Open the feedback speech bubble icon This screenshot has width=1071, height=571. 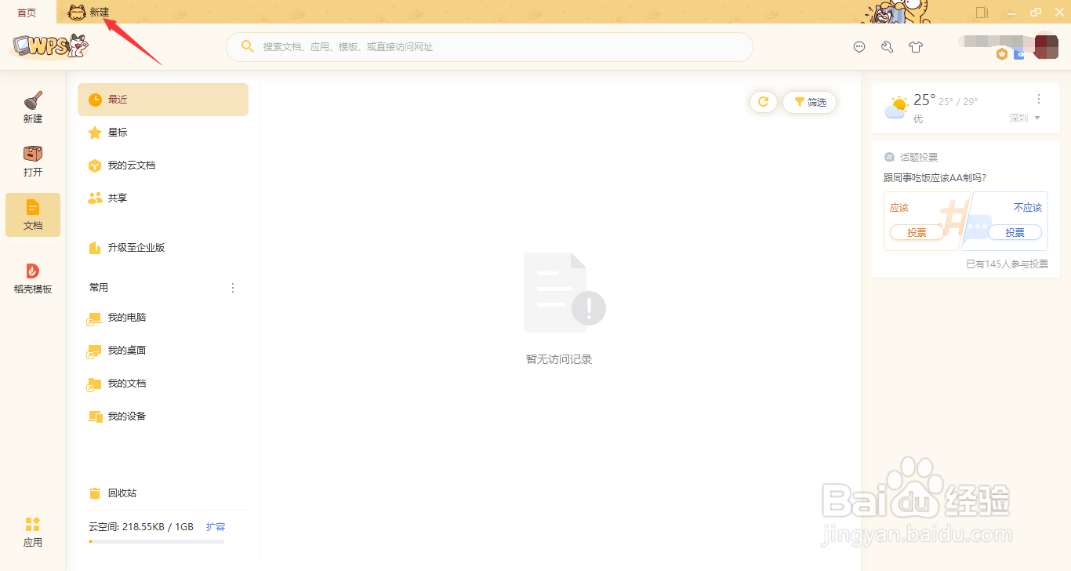click(x=859, y=47)
